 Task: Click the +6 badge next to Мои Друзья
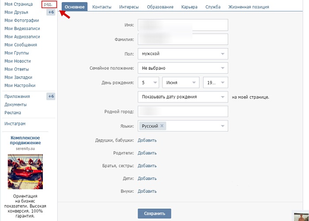(x=51, y=12)
